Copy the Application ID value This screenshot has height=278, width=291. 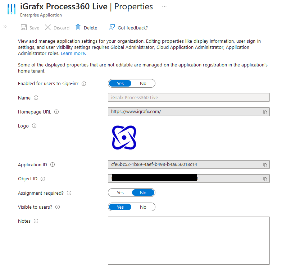pyautogui.click(x=265, y=165)
